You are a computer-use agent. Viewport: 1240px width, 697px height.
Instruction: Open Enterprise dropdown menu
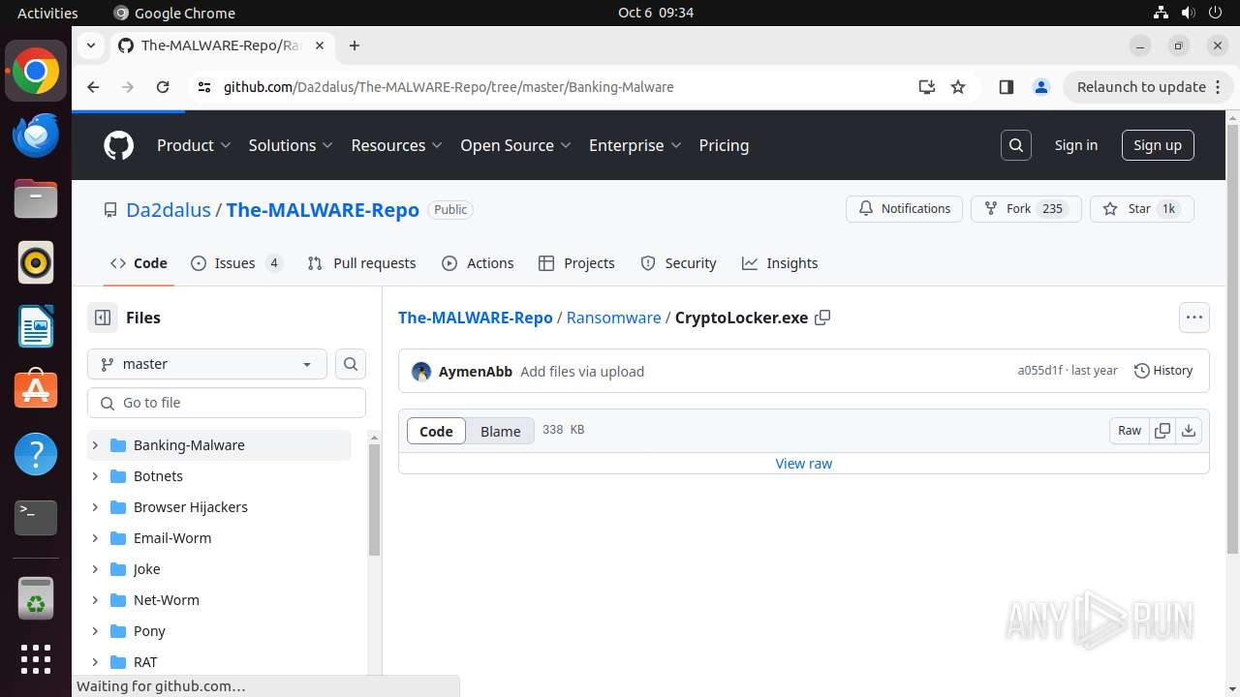pyautogui.click(x=635, y=145)
